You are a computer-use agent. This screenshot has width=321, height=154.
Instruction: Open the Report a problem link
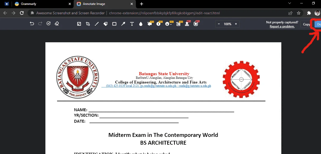point(282,26)
